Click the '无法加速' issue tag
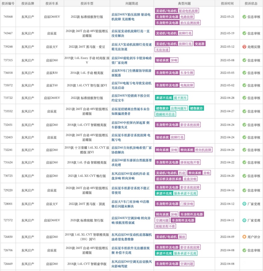Screen dimensions: 263x271 point(162,50)
